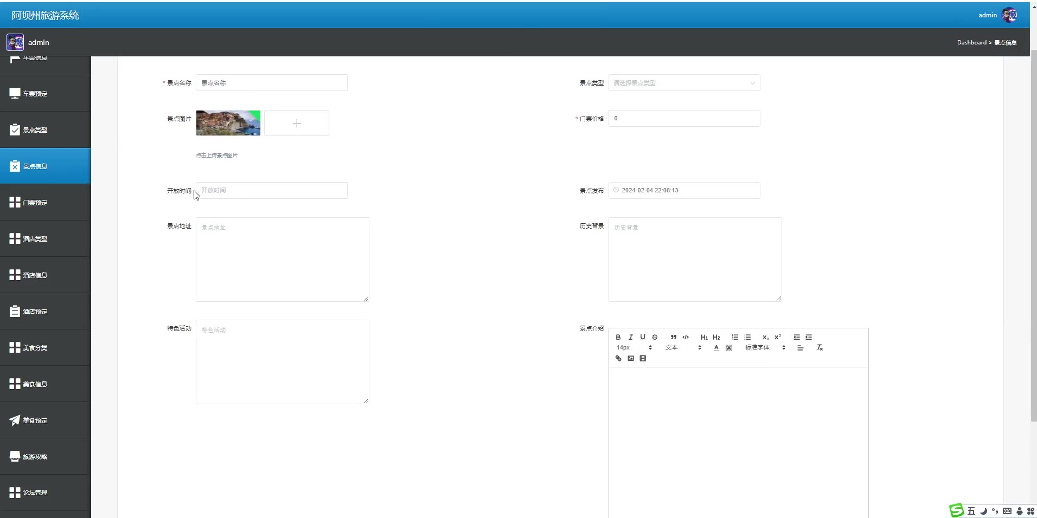Toggle italic formatting in the editor
Image resolution: width=1037 pixels, height=518 pixels.
[630, 337]
